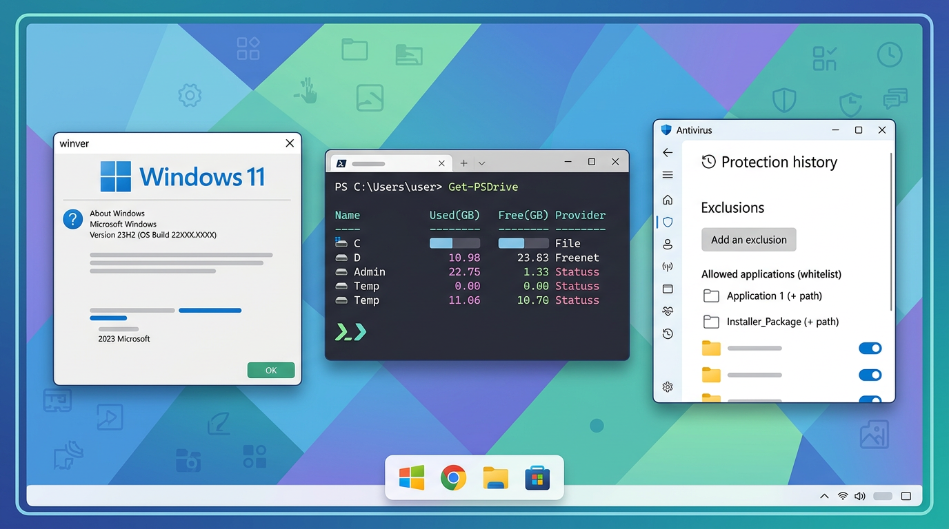The image size is (949, 529).
Task: Select the "Installer_Package (+ path)" entry
Action: point(783,322)
